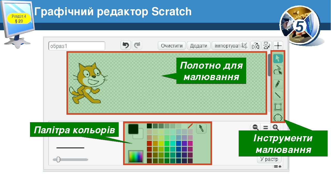Select the Line tool

point(278,96)
